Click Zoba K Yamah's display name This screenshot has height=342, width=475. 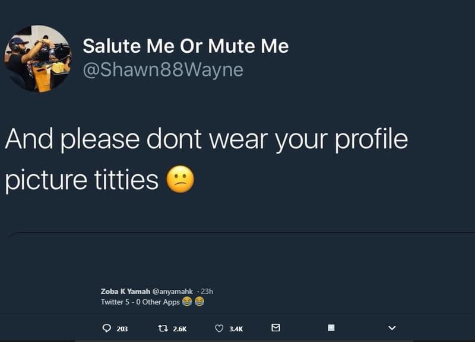125,290
